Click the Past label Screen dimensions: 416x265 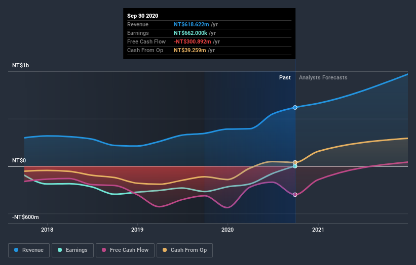(x=285, y=77)
